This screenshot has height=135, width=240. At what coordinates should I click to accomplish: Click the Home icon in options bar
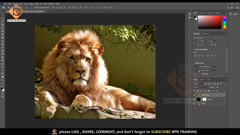(x=3, y=7)
